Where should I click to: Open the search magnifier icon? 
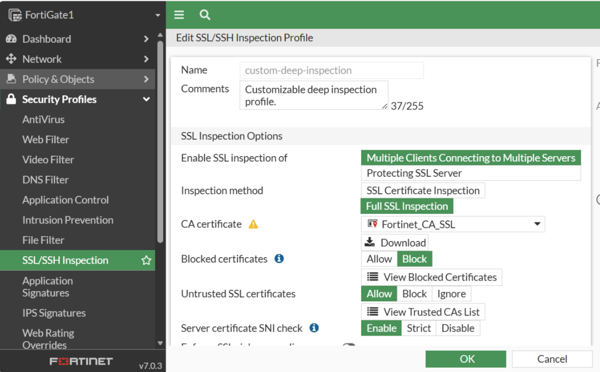click(x=205, y=15)
